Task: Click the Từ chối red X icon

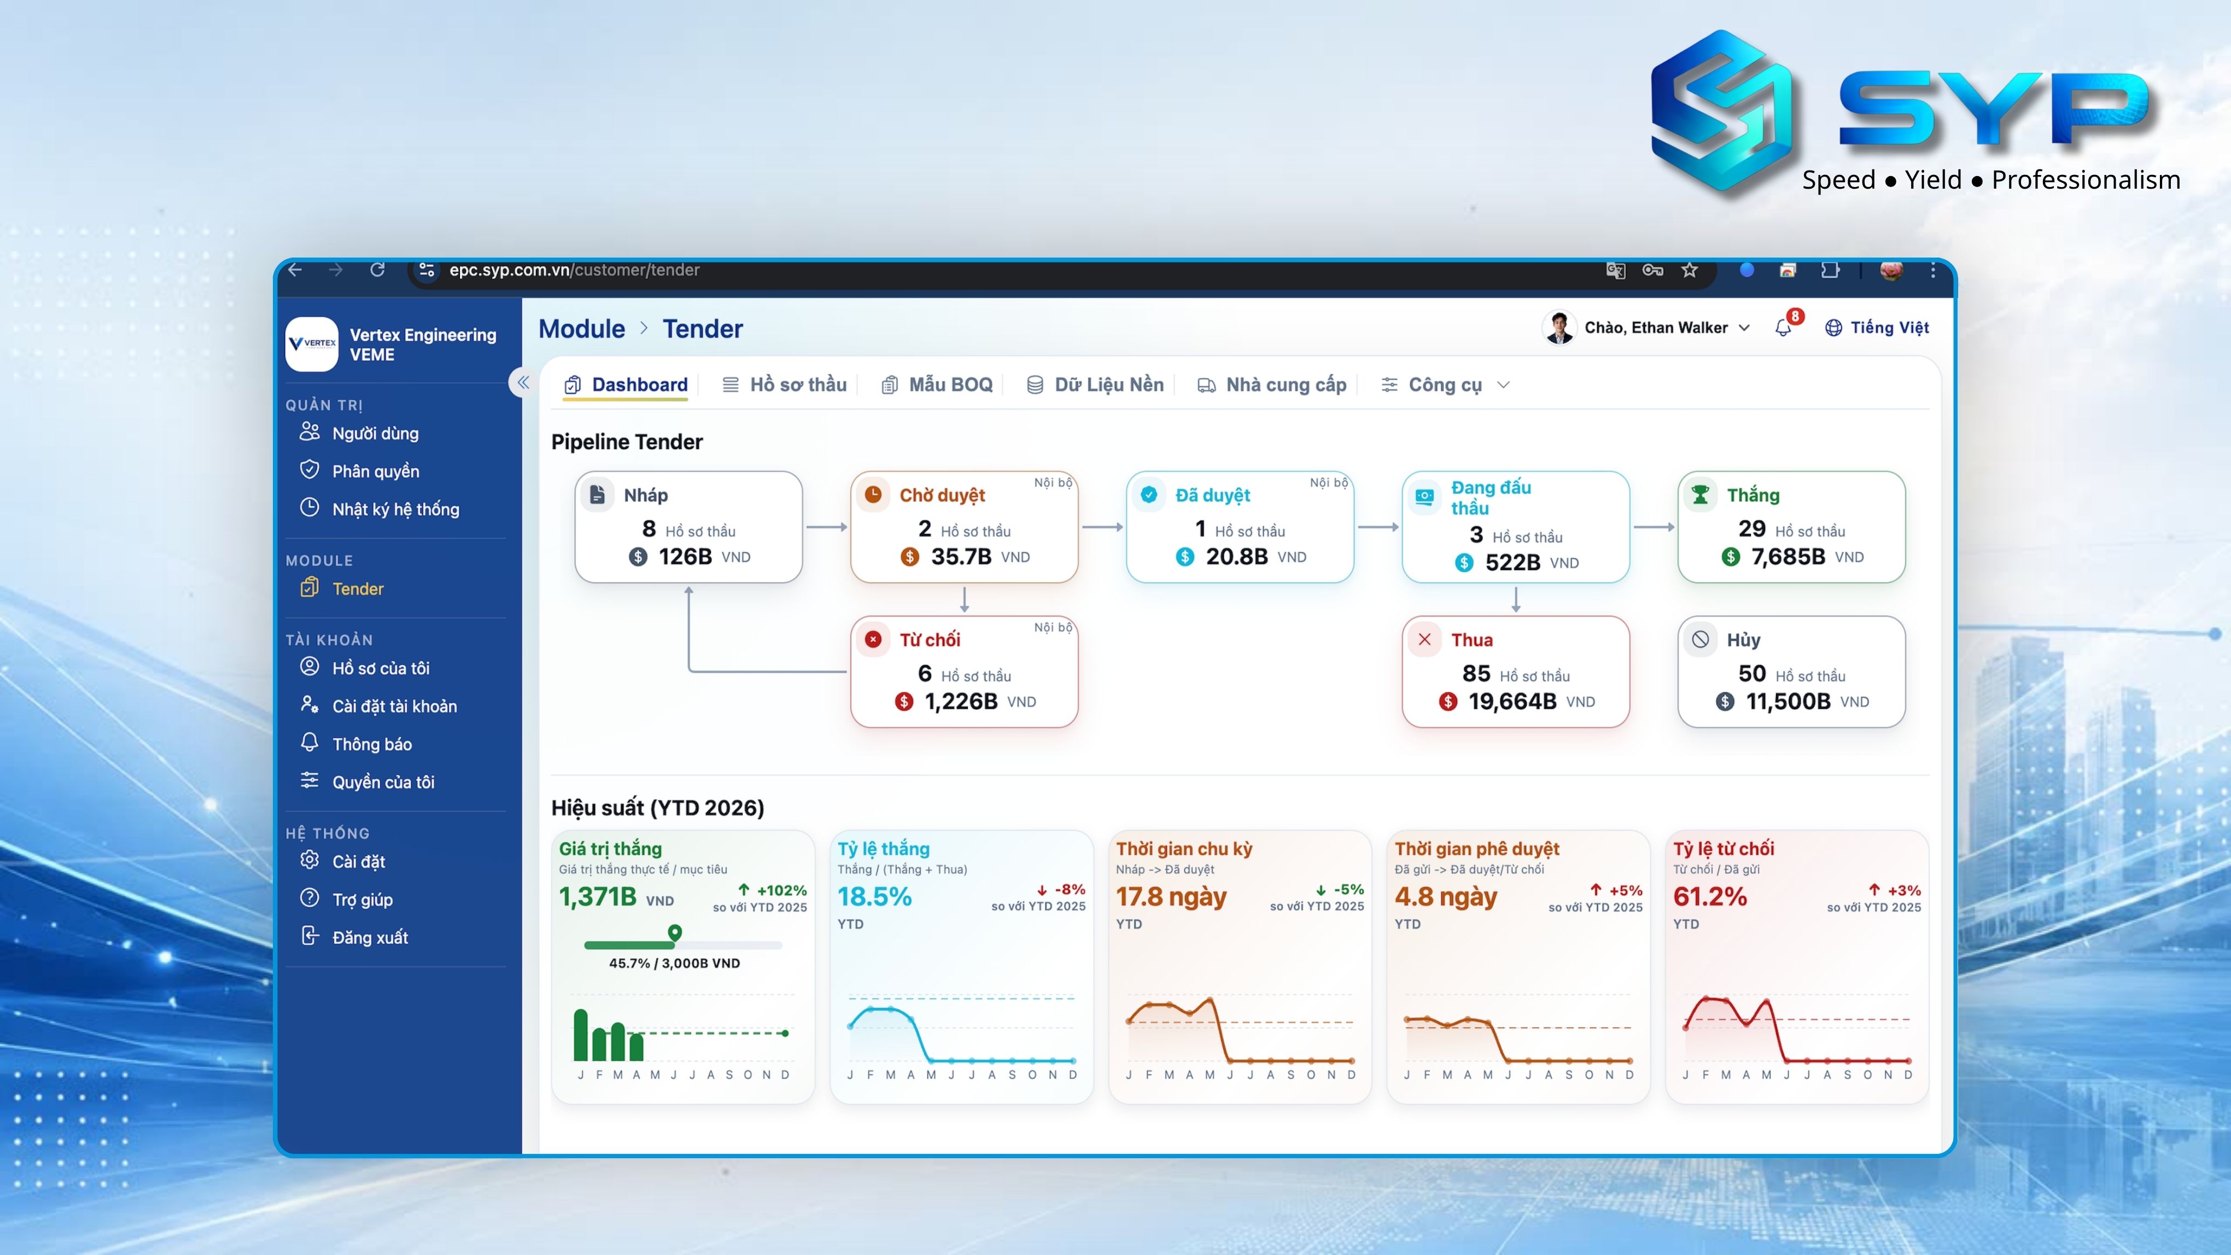Action: pos(873,639)
